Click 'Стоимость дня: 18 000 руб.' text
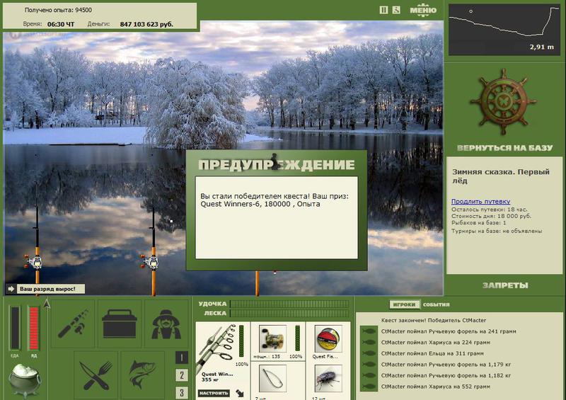This screenshot has height=400, width=566. 491,216
